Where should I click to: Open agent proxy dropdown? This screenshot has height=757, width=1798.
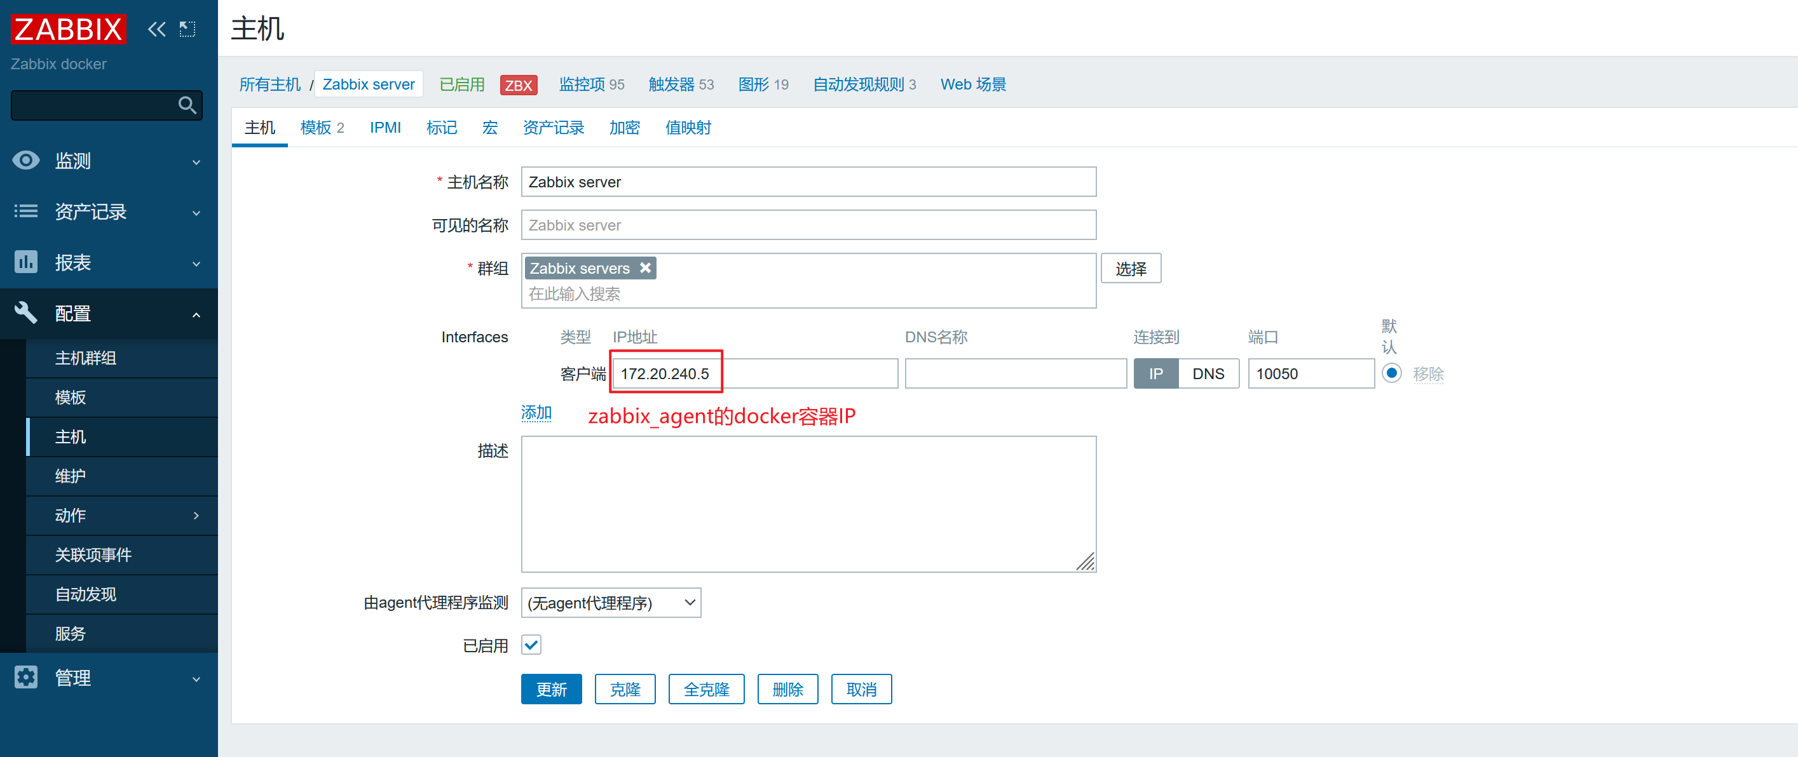tap(611, 603)
